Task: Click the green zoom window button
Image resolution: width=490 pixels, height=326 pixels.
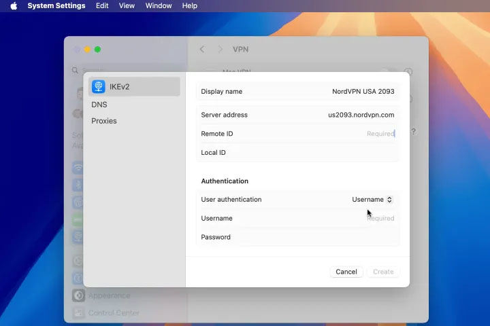Action: click(x=97, y=50)
